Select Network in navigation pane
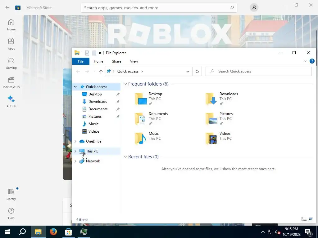Screen dimensions: 318x238 (x=93, y=161)
